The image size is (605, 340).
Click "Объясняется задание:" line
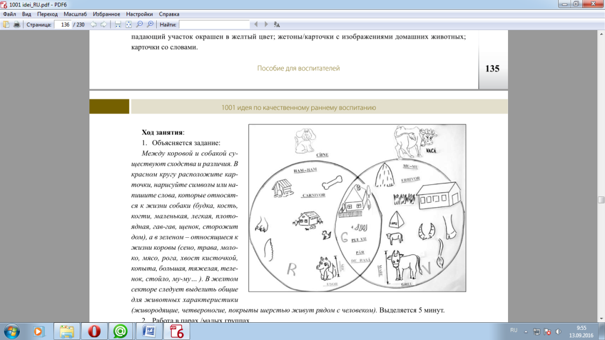click(186, 143)
